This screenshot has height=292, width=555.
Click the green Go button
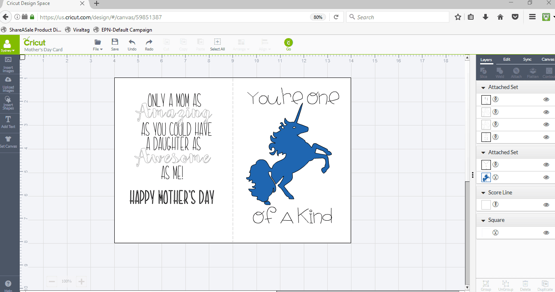pos(288,44)
